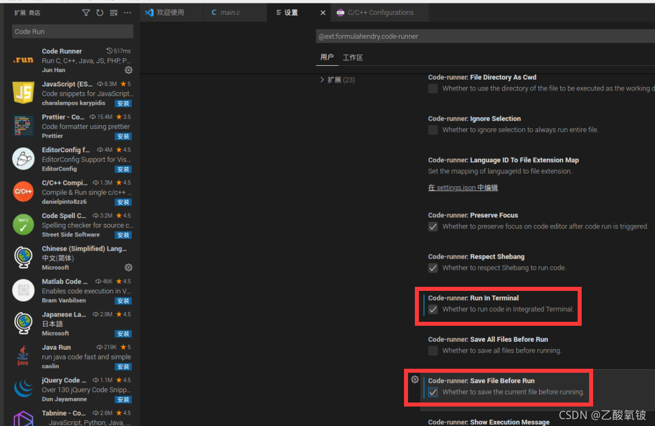Switch to the main.c editor tab
This screenshot has height=426, width=655.
[x=235, y=13]
